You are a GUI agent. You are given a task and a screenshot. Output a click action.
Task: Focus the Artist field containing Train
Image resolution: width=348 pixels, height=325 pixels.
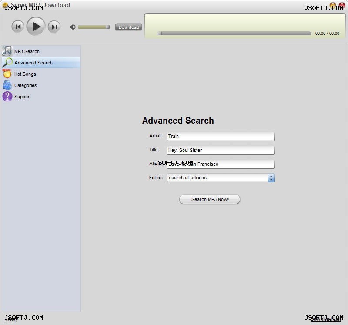coord(221,136)
